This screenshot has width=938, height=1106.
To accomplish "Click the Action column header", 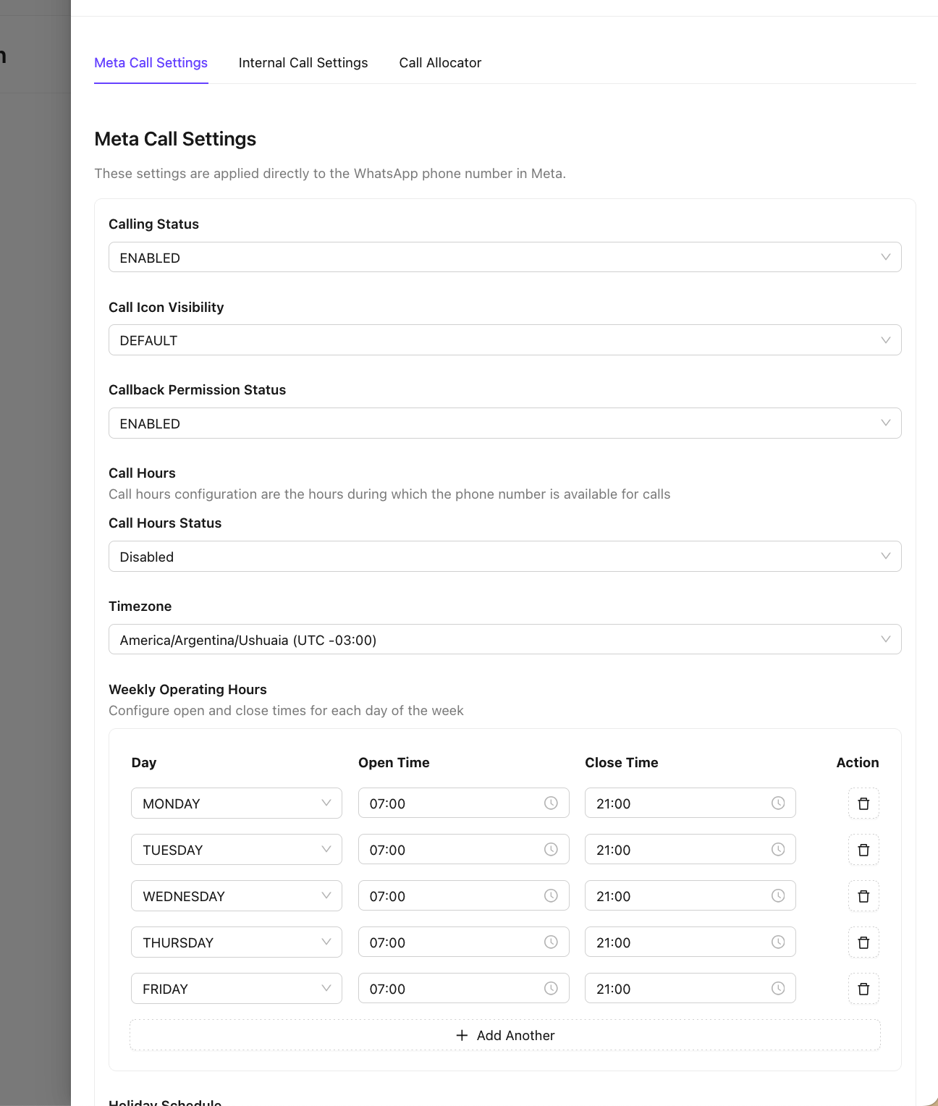I will [858, 762].
